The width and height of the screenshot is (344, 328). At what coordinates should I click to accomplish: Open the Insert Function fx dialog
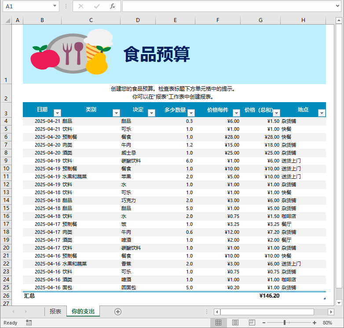coord(113,6)
